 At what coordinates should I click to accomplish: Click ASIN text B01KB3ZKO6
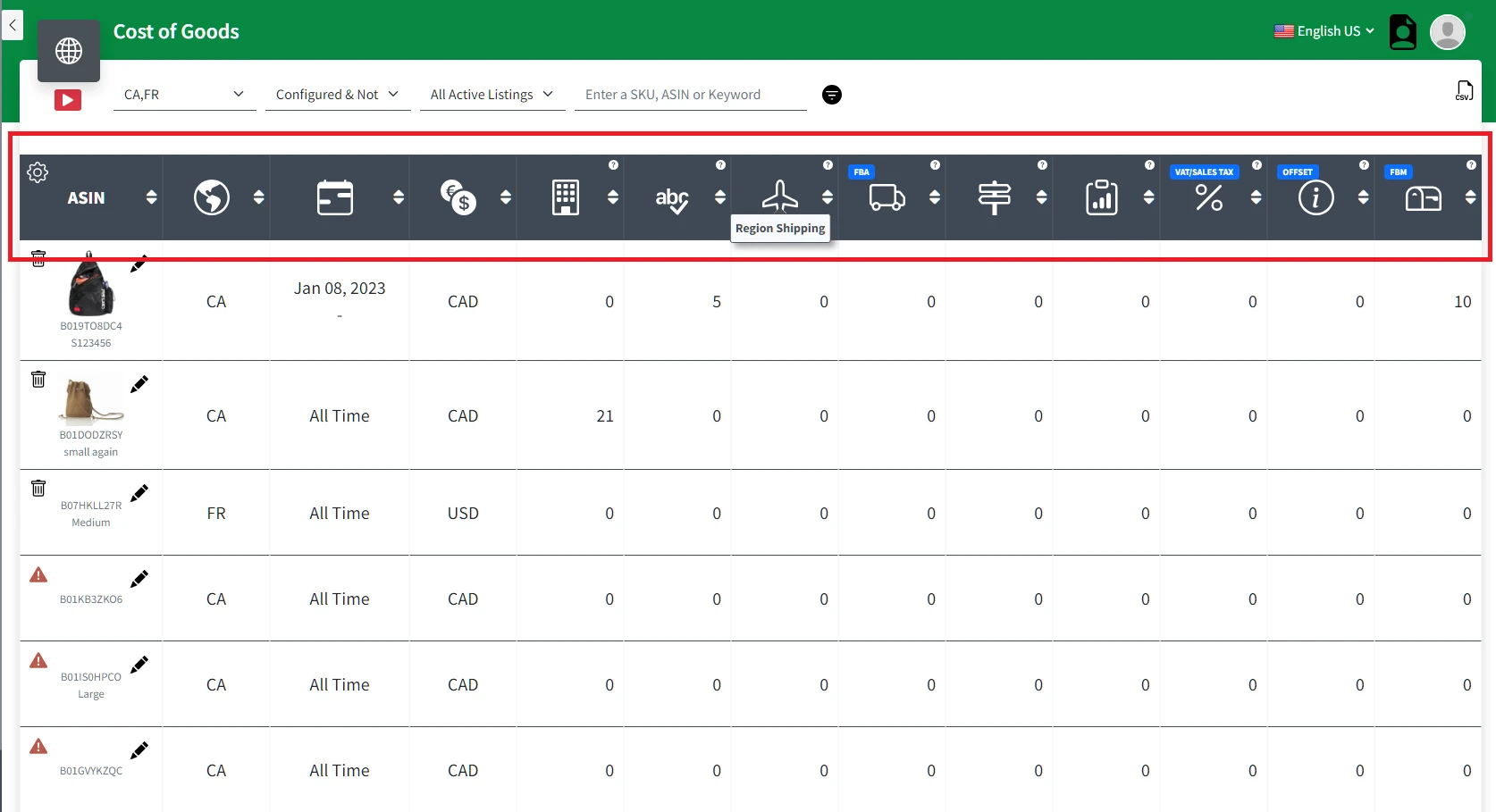coord(91,599)
